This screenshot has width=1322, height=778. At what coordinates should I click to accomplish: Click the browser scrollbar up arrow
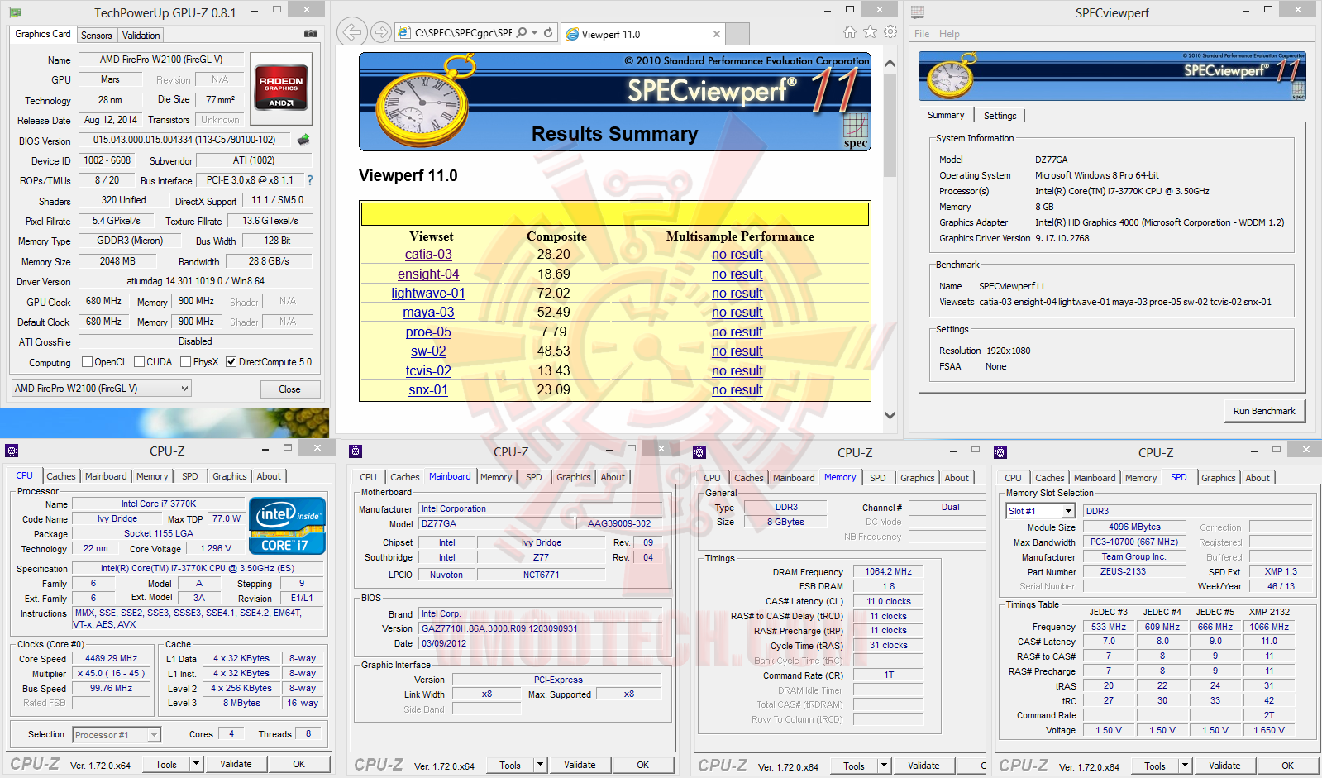pyautogui.click(x=890, y=64)
